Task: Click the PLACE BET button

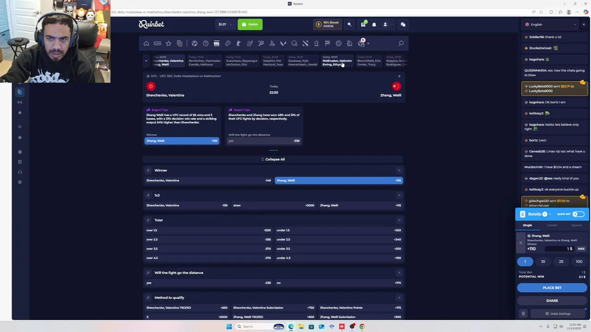Action: (x=552, y=288)
